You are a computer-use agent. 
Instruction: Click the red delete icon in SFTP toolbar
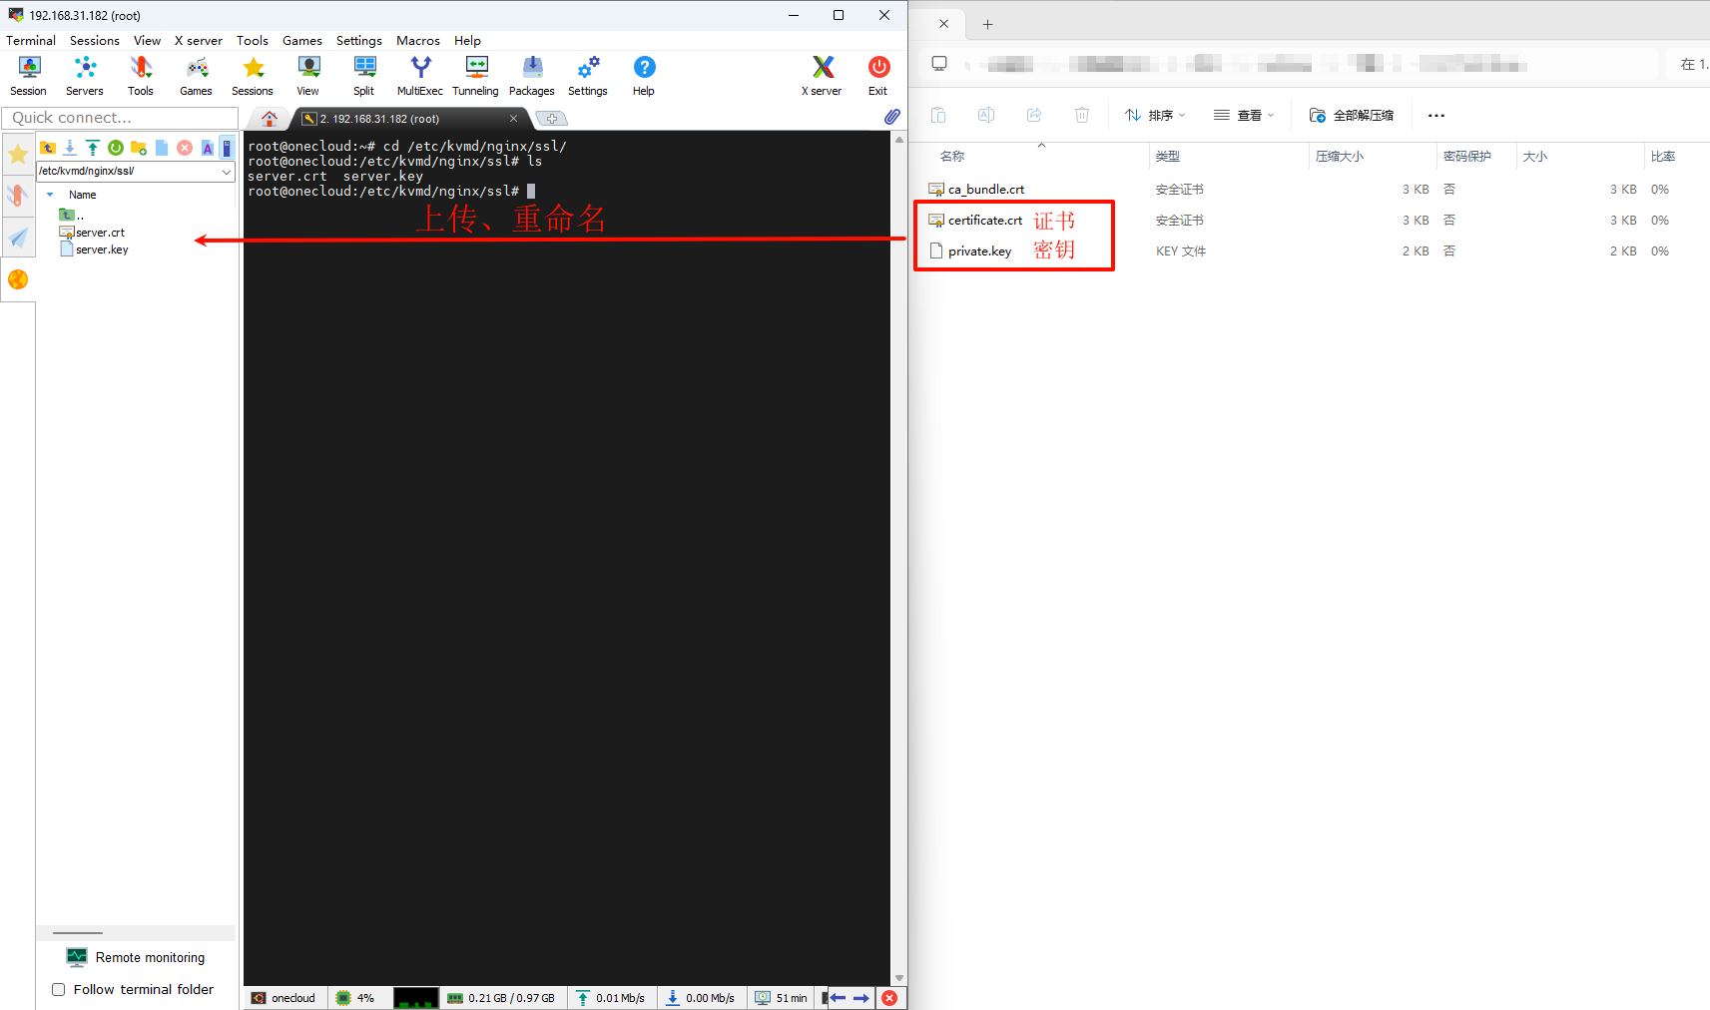click(x=185, y=148)
